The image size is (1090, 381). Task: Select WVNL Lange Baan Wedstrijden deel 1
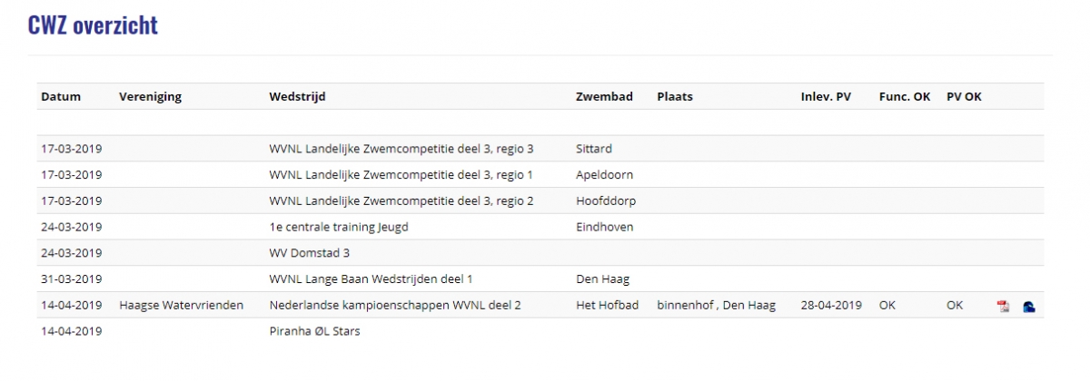pyautogui.click(x=371, y=279)
